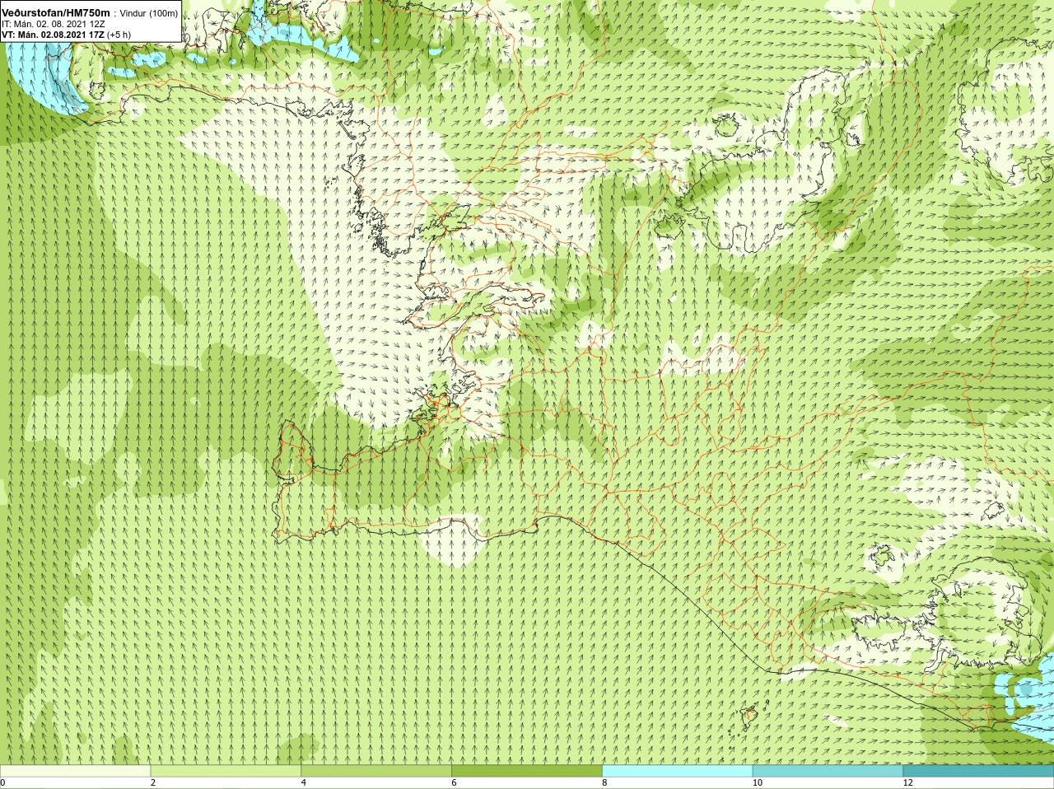Pick the above-12 dark teal legend segment
Image resolution: width=1054 pixels, height=789 pixels.
(978, 771)
